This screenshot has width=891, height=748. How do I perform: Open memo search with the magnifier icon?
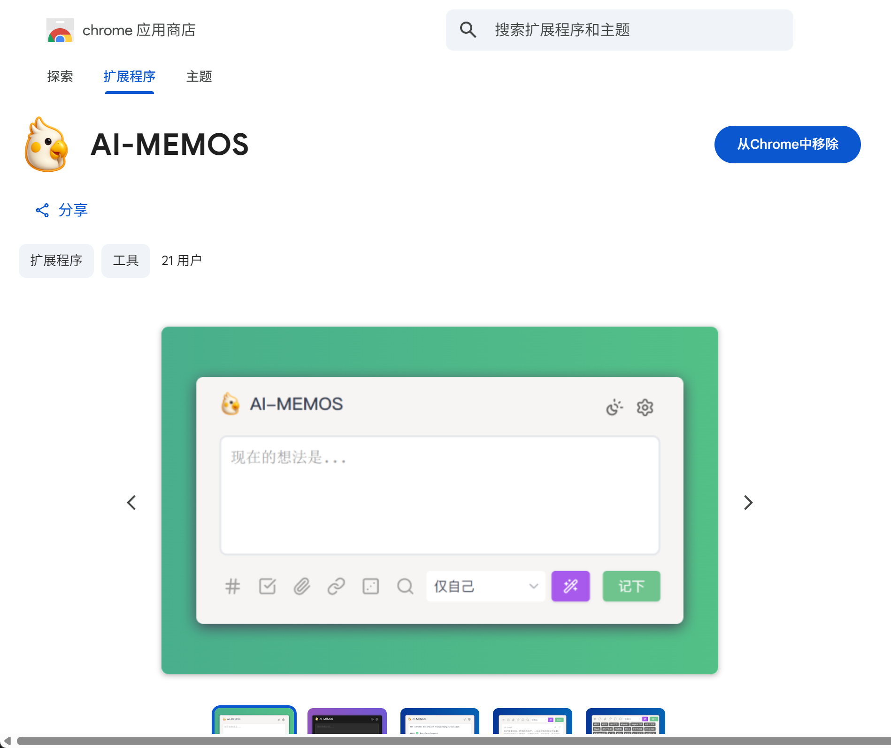click(405, 586)
